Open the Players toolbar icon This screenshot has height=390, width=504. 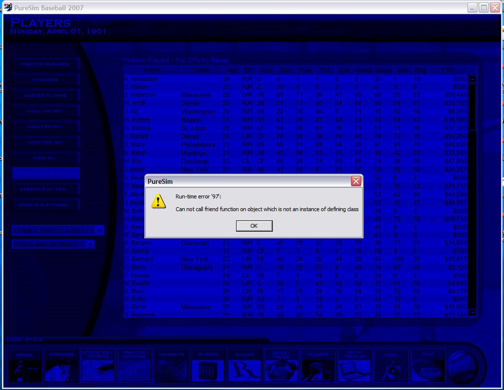pos(318,365)
